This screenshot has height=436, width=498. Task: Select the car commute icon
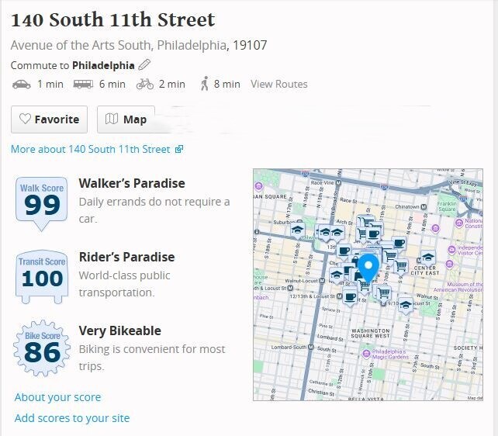point(22,84)
